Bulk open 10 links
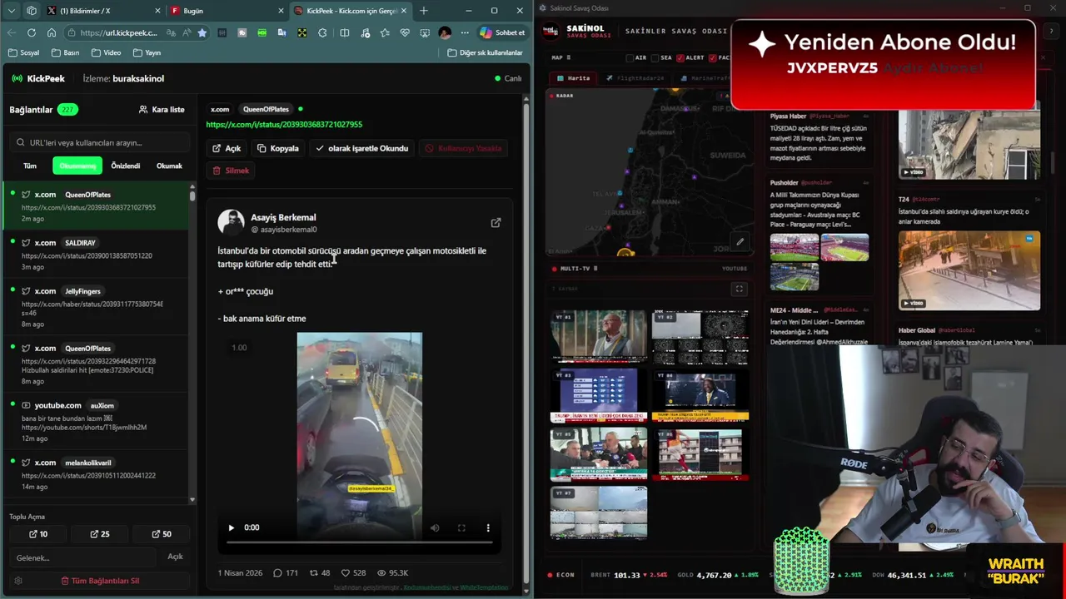Image resolution: width=1066 pixels, height=599 pixels. point(38,534)
